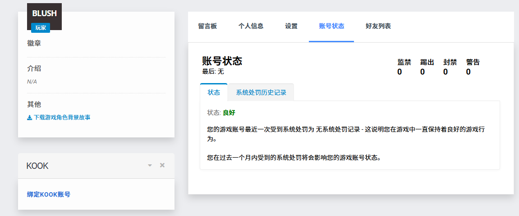Click the 下载游戏角色背景故事 link text
Image resolution: width=519 pixels, height=216 pixels.
point(62,118)
